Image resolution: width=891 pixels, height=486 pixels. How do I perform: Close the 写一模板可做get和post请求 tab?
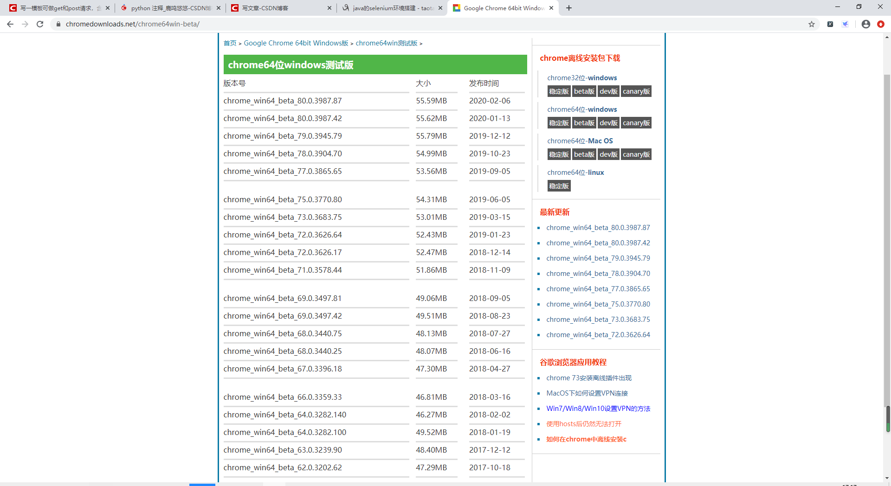coord(108,8)
